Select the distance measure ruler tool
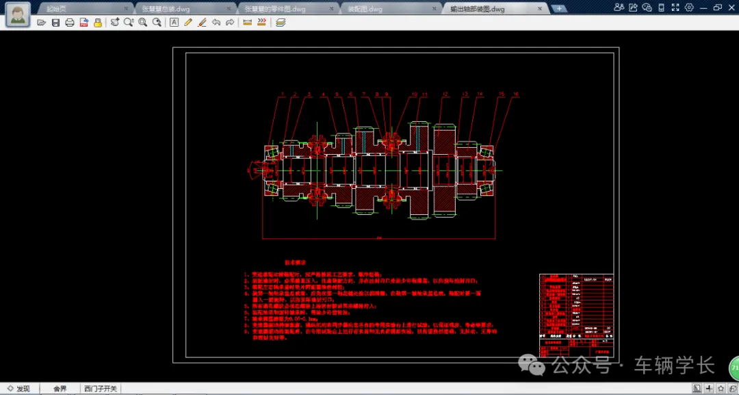This screenshot has width=739, height=395. click(248, 22)
